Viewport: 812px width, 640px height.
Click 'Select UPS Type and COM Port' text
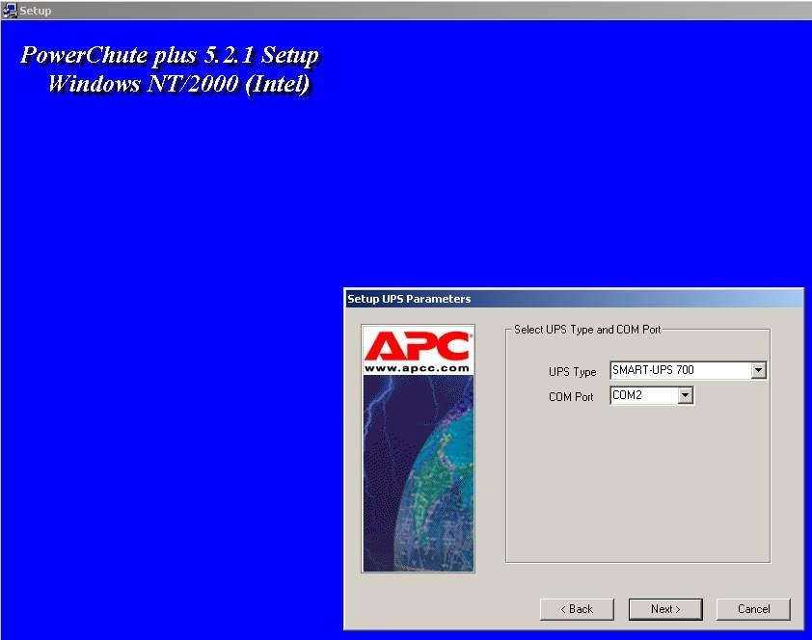click(x=587, y=330)
